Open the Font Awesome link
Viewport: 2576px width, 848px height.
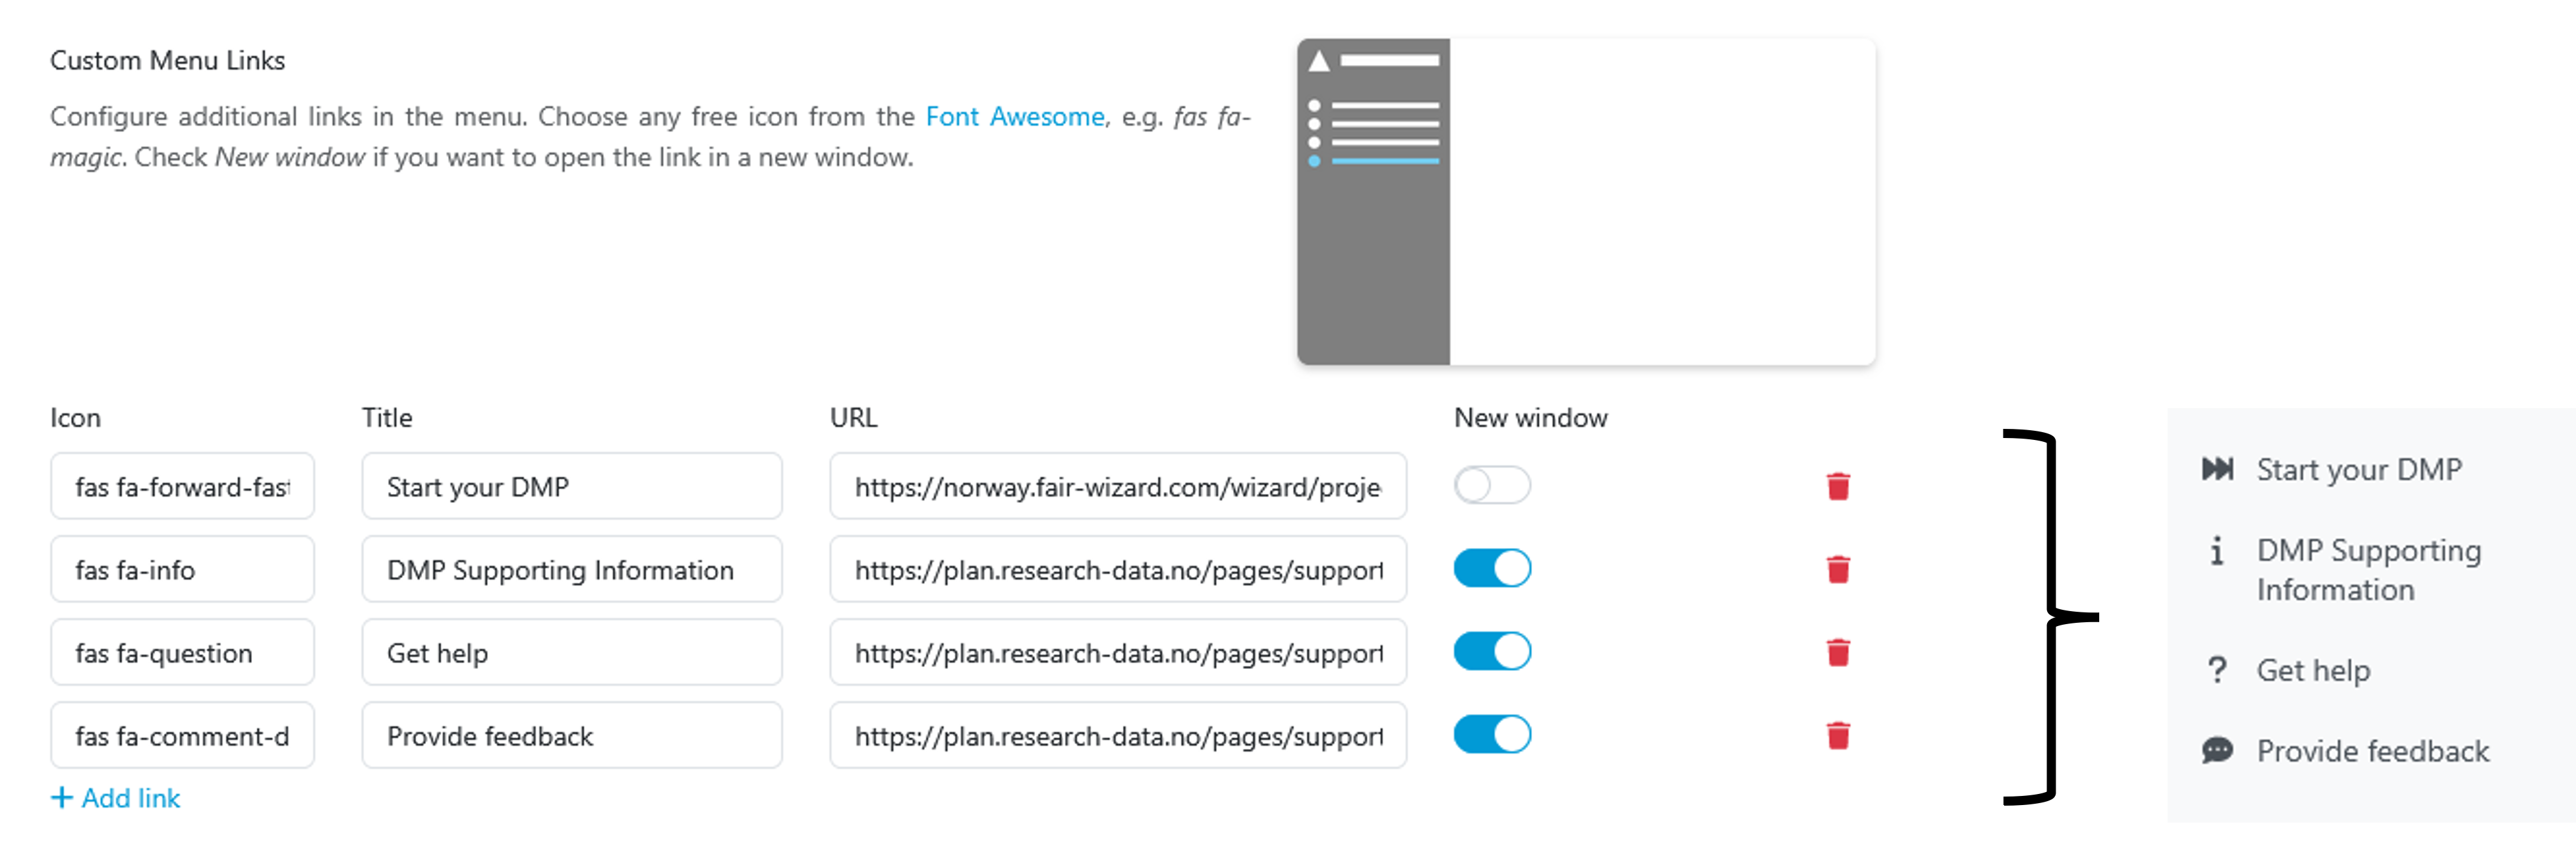point(1014,117)
